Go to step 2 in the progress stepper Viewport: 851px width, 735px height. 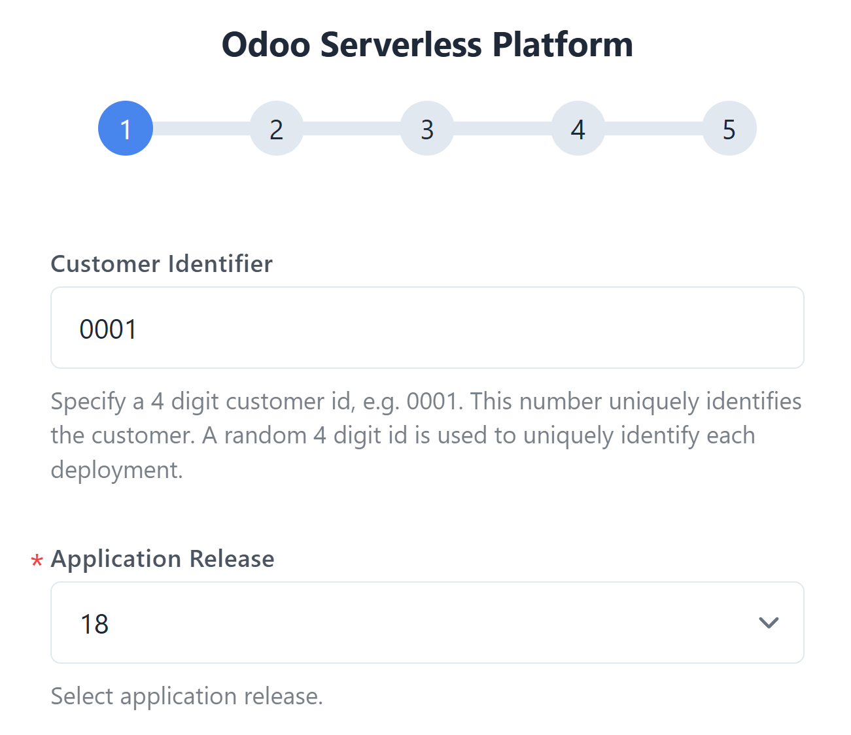tap(276, 128)
